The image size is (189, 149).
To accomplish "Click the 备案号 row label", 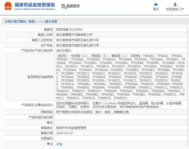I will tap(48, 29).
